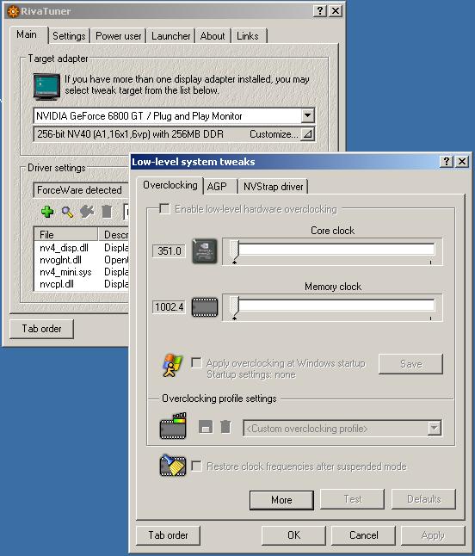Click the RivaTuner gear icon in title bar
Screen dimensions: 475x556
(13, 11)
